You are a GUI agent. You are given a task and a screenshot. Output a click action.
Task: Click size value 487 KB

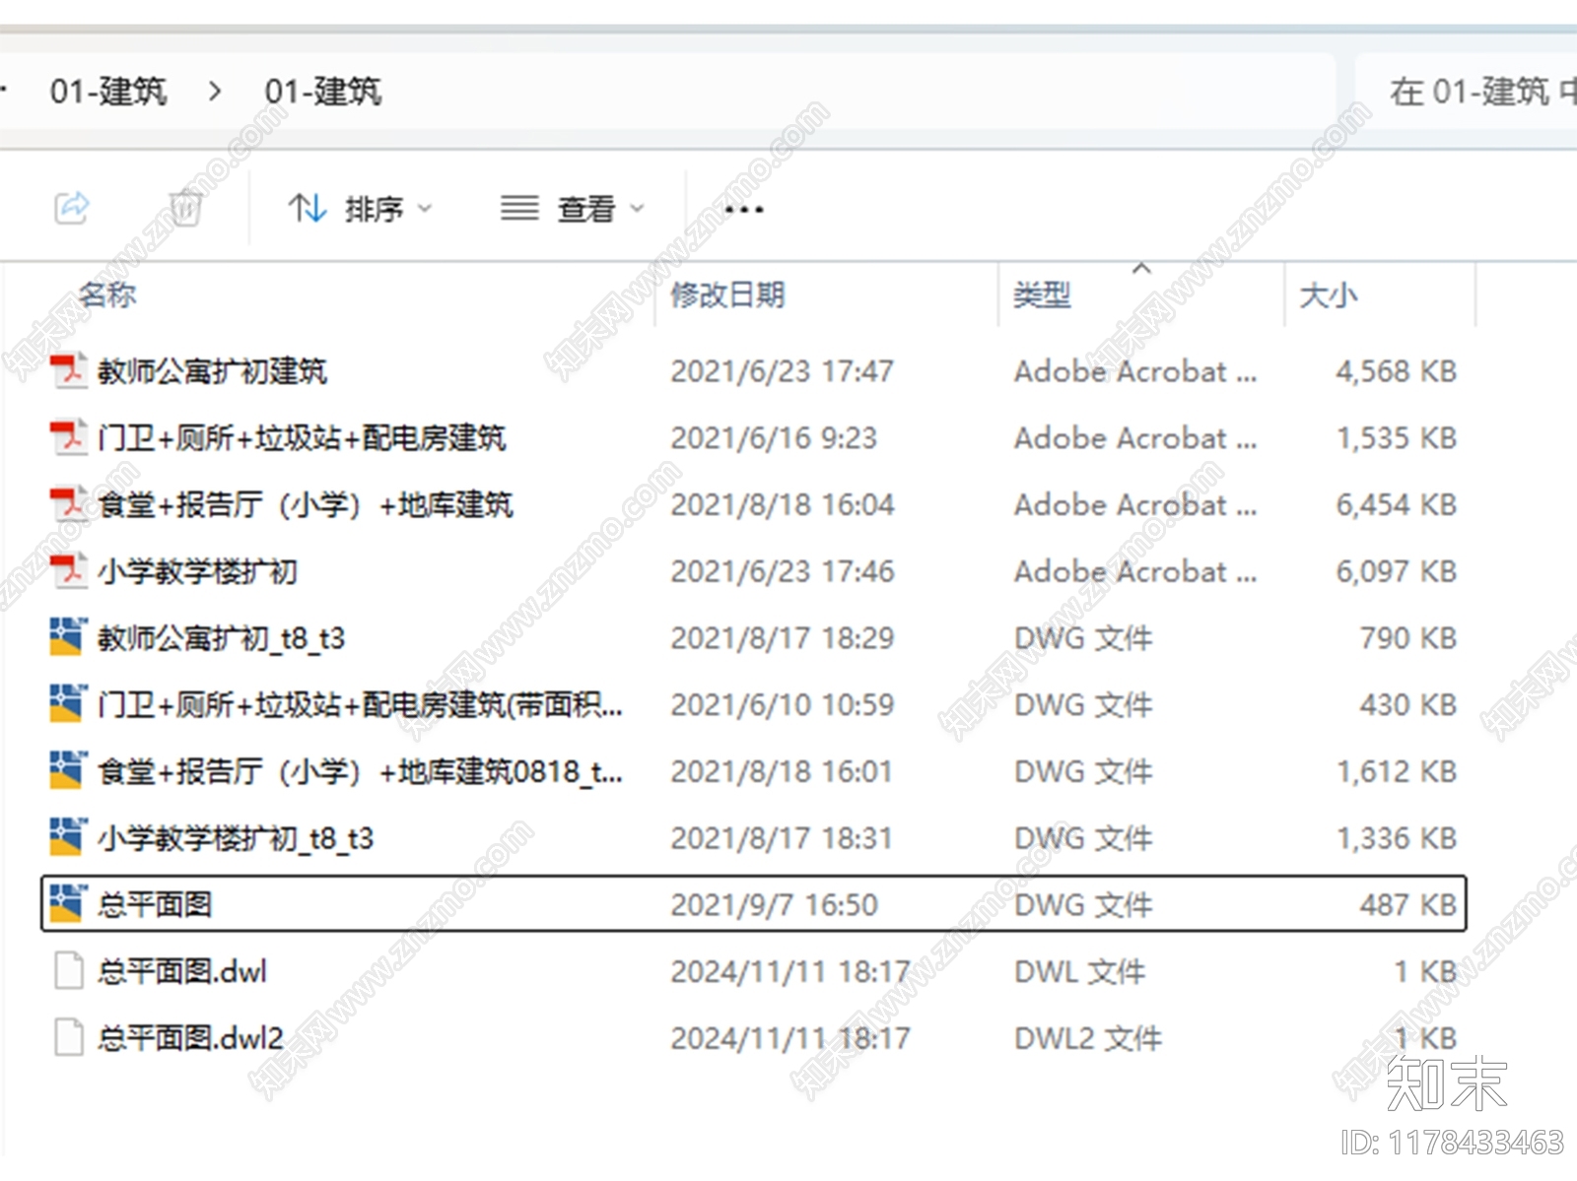[x=1408, y=904]
